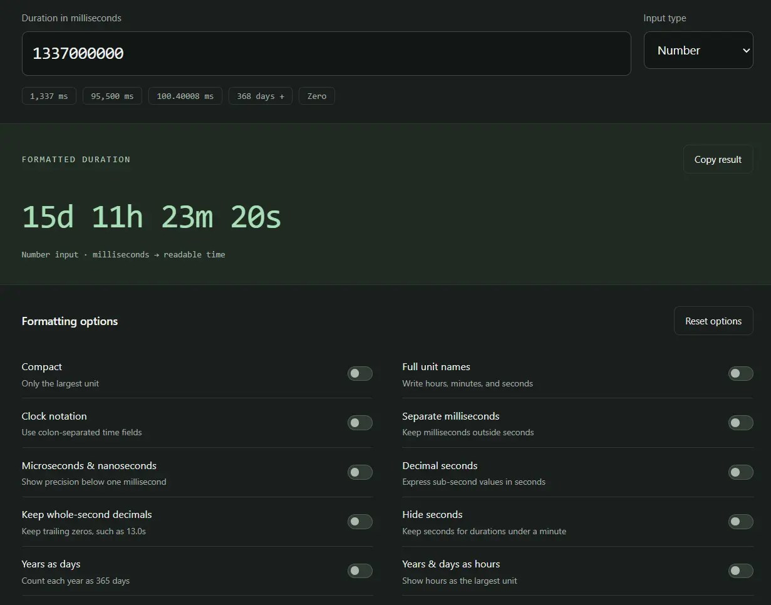Pick the 368 days + preset
This screenshot has width=771, height=605.
pyautogui.click(x=261, y=96)
